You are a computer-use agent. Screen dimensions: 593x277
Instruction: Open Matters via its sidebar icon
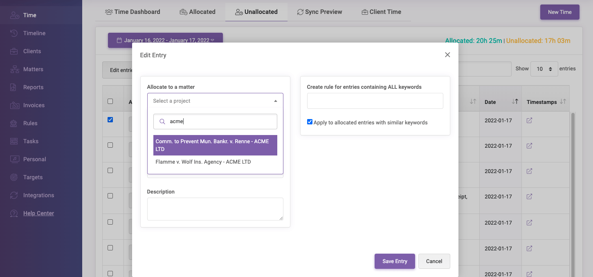(x=14, y=69)
